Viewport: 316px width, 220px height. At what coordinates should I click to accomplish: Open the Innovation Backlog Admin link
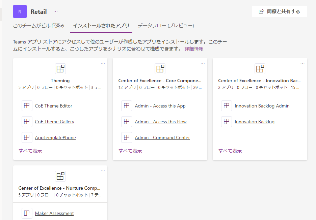[262, 106]
